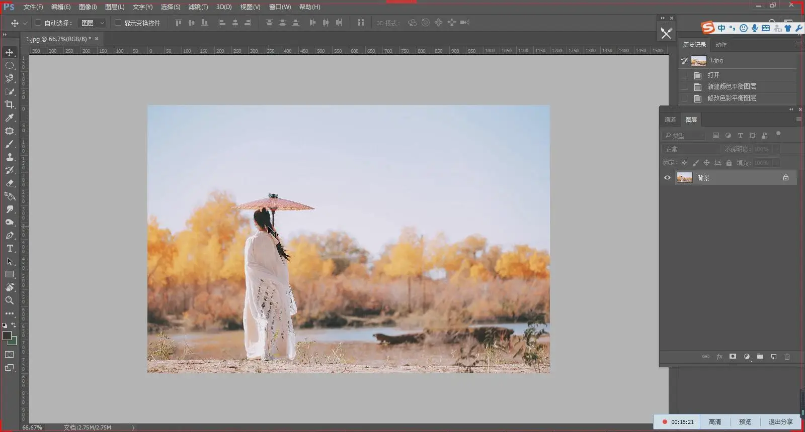Click the delete layer trash icon
The image size is (805, 432).
pyautogui.click(x=787, y=357)
